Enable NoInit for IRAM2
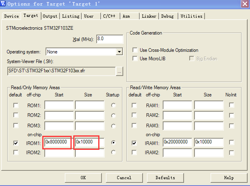 point(231,153)
